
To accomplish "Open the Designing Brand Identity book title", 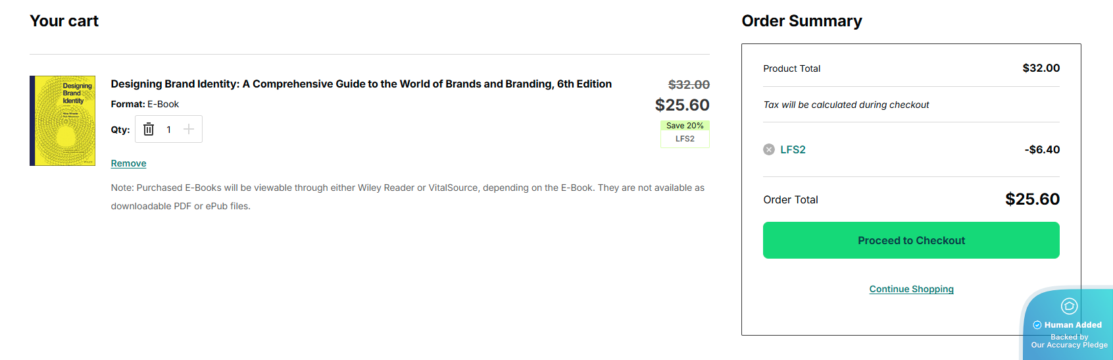I will click(x=361, y=84).
